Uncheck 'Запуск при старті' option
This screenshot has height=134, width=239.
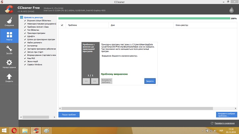click(25, 52)
